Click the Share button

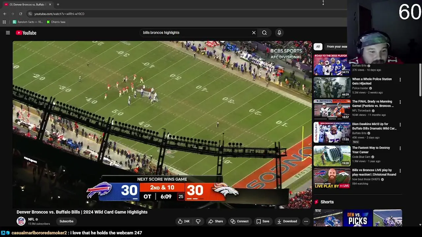216,221
